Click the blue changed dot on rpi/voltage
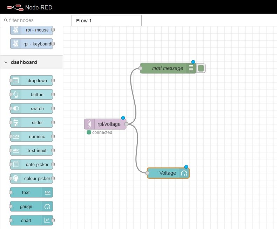The height and width of the screenshot is (229, 277). 123,118
